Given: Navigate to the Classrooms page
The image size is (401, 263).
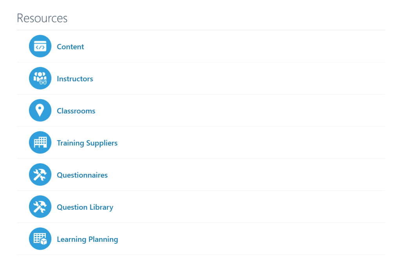Looking at the screenshot, I should [x=76, y=111].
